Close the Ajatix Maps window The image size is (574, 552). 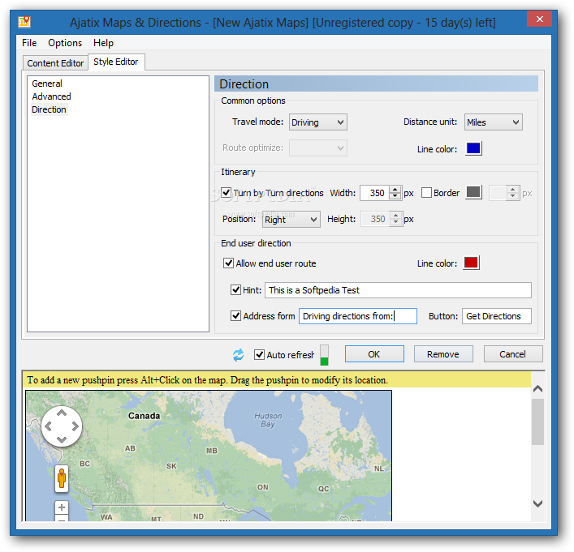[x=539, y=19]
